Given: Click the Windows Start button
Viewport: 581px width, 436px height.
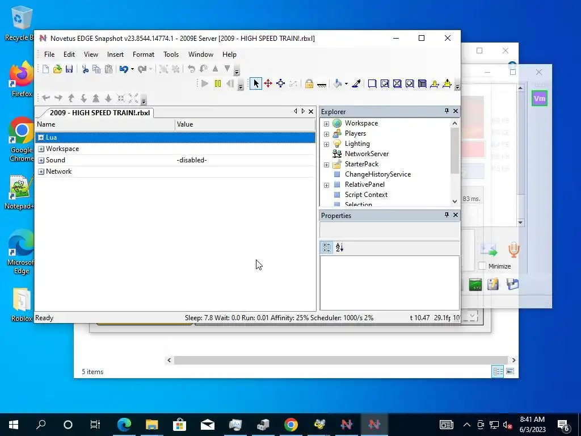Looking at the screenshot, I should point(14,425).
